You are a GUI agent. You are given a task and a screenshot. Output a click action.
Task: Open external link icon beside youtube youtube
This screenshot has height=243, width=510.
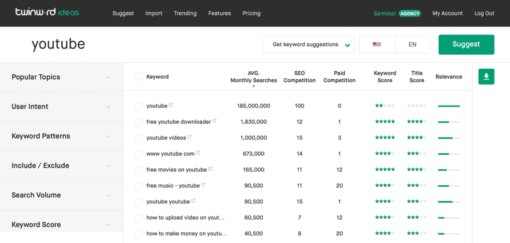click(x=193, y=201)
